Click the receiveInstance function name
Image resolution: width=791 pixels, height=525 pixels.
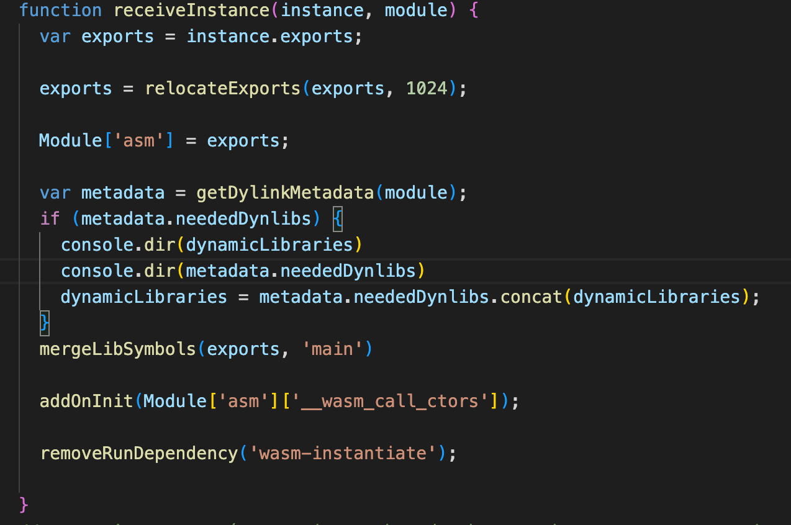pos(192,11)
